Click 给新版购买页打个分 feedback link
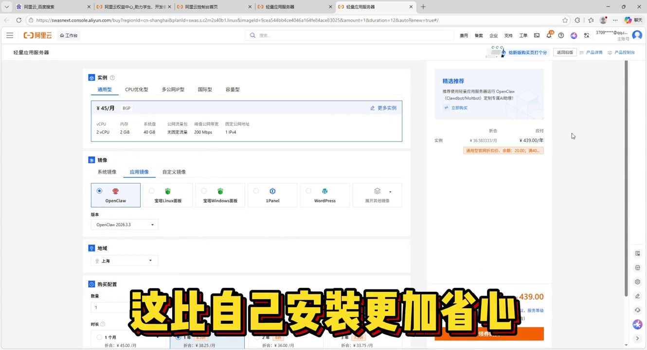Screen dimensions: 647x350 [528, 52]
